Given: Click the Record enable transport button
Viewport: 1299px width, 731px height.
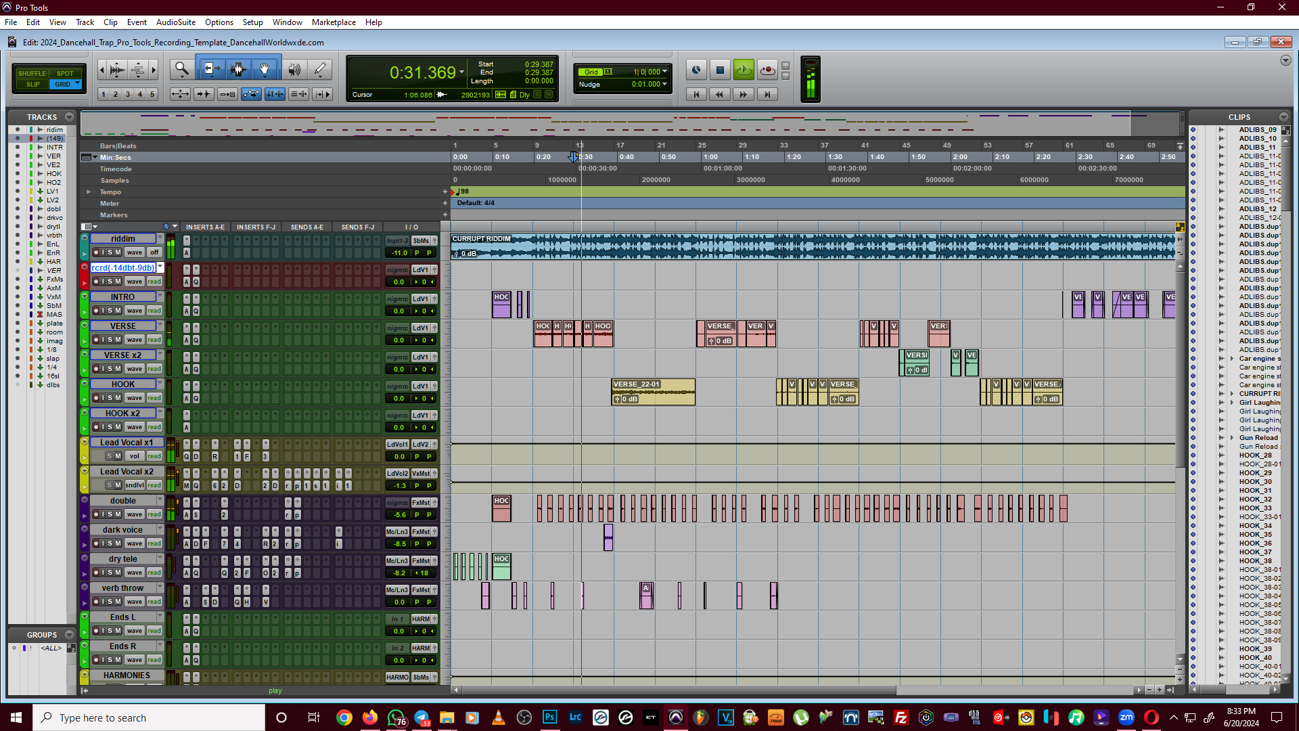Looking at the screenshot, I should click(x=767, y=70).
